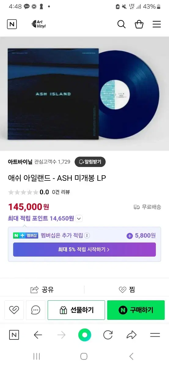
Task: Expand the 최대 적립 포인트 dropdown arrow
Action: pos(79,218)
